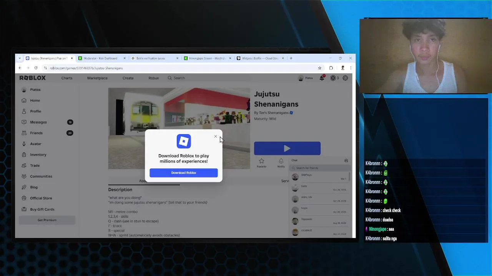Open Avatar in the sidebar

tap(36, 144)
